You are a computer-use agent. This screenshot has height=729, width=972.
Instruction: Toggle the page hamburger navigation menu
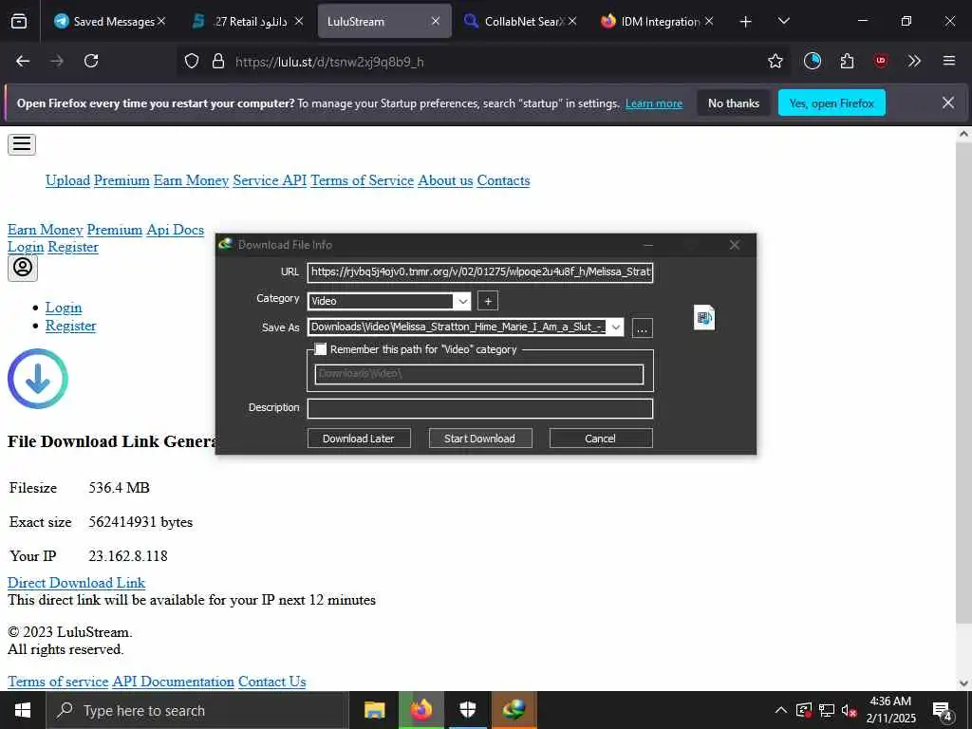(22, 144)
